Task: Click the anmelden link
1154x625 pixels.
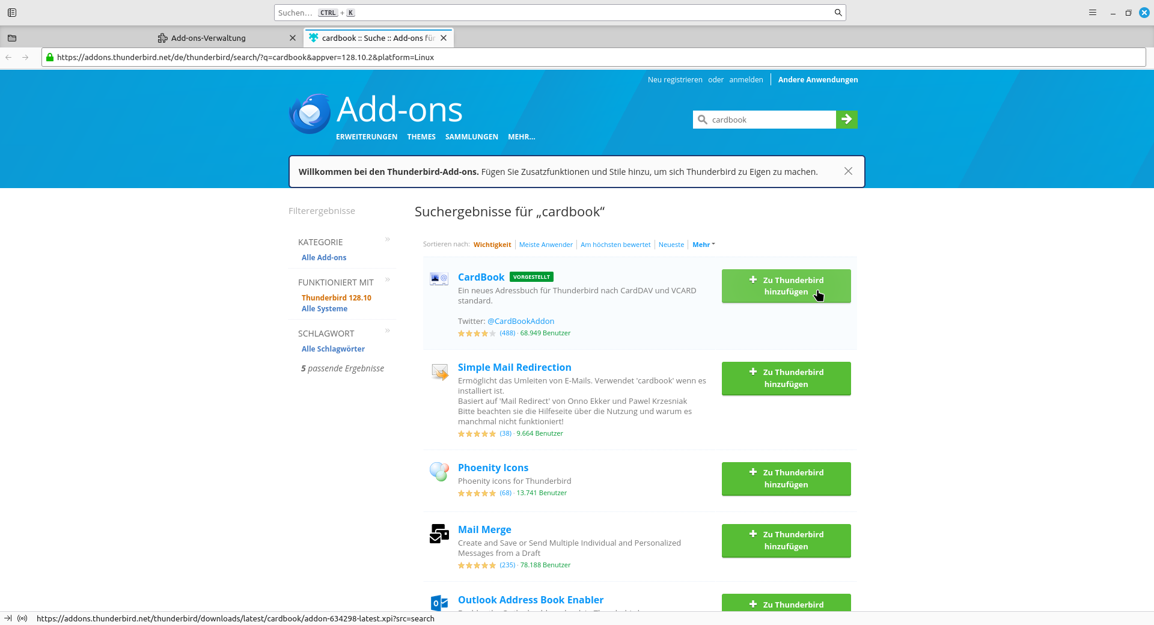Action: (746, 79)
